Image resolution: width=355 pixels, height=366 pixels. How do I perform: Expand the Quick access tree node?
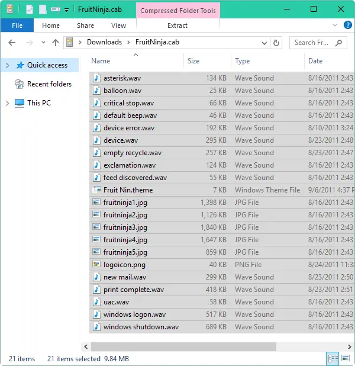point(8,65)
